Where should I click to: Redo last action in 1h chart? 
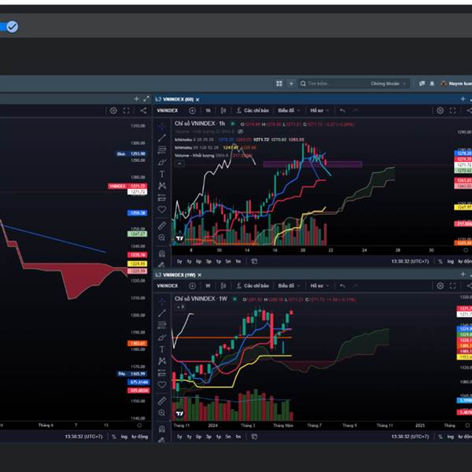pyautogui.click(x=356, y=110)
